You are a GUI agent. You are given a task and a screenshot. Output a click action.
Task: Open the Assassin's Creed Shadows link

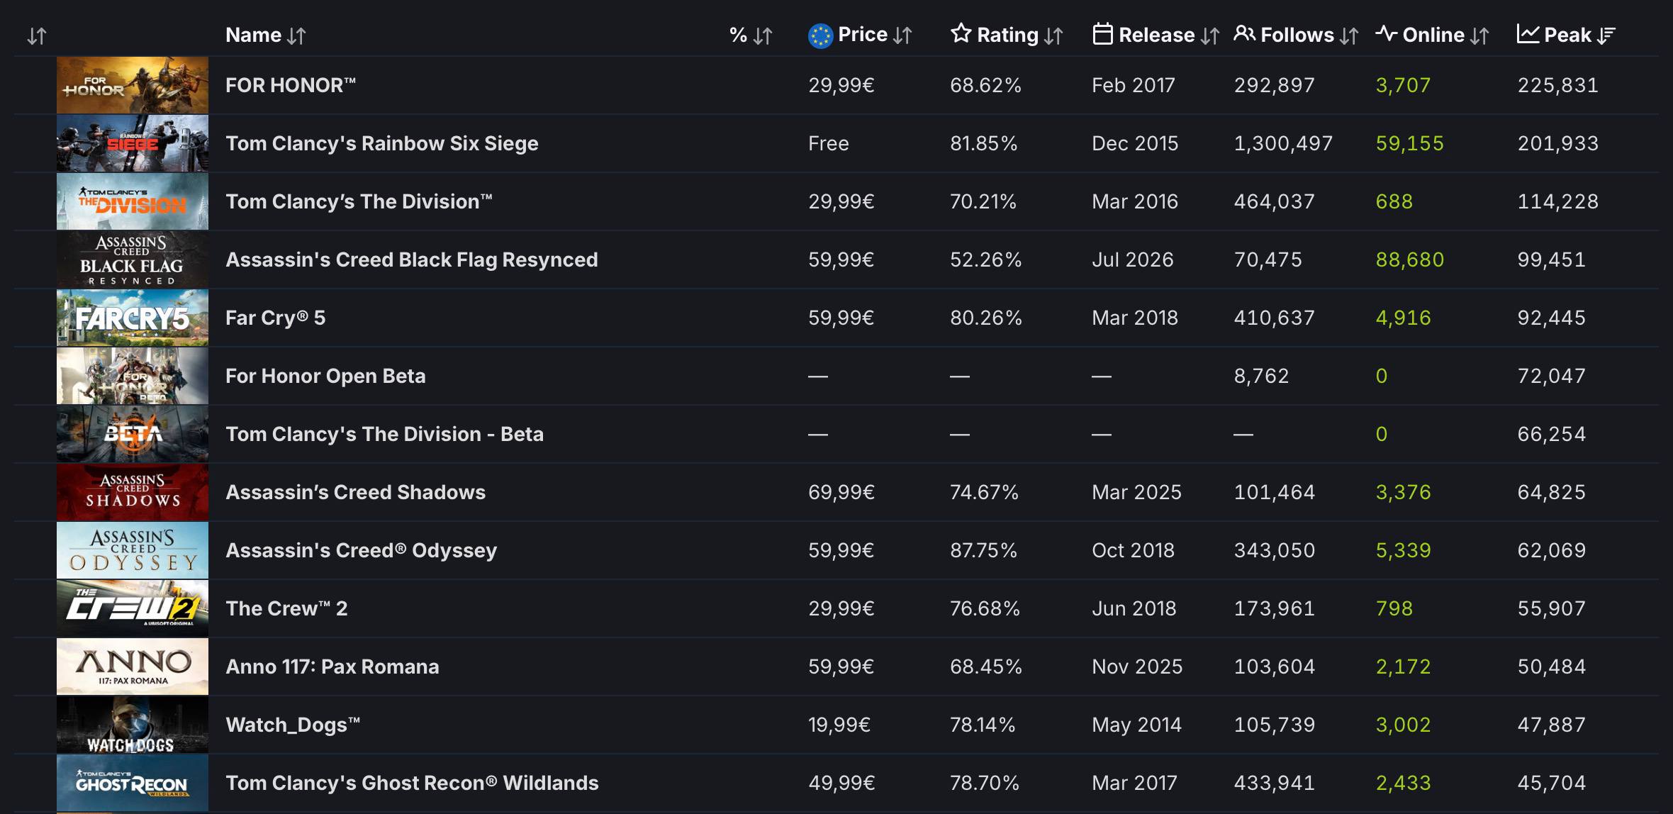[356, 492]
